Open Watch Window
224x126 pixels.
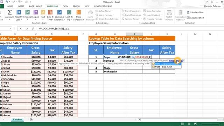click(169, 15)
